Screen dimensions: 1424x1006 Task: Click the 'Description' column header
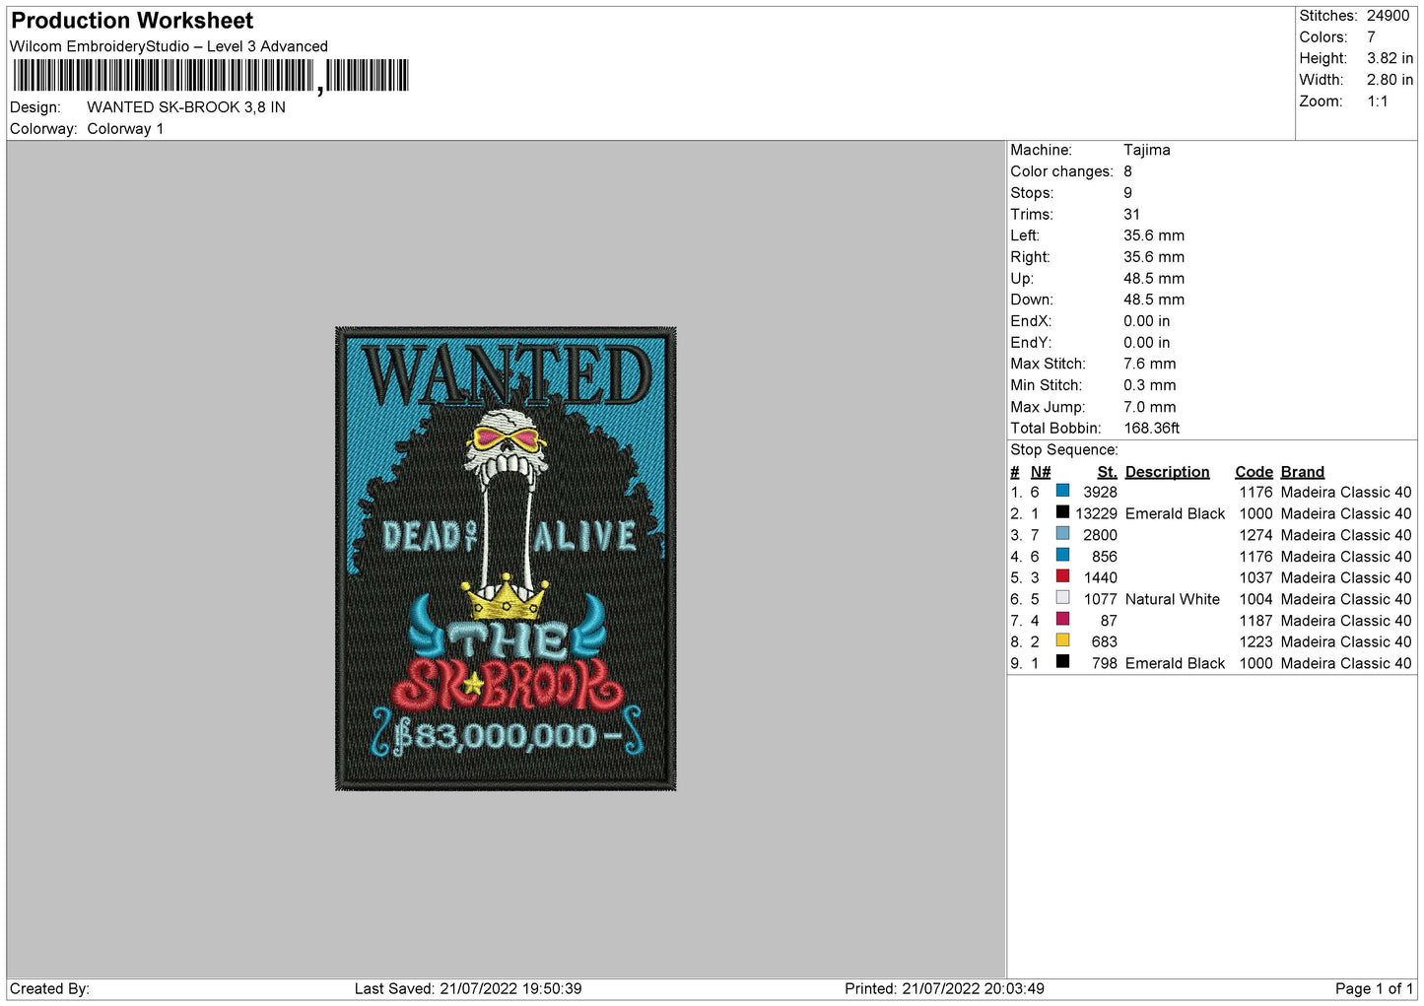point(1167,472)
